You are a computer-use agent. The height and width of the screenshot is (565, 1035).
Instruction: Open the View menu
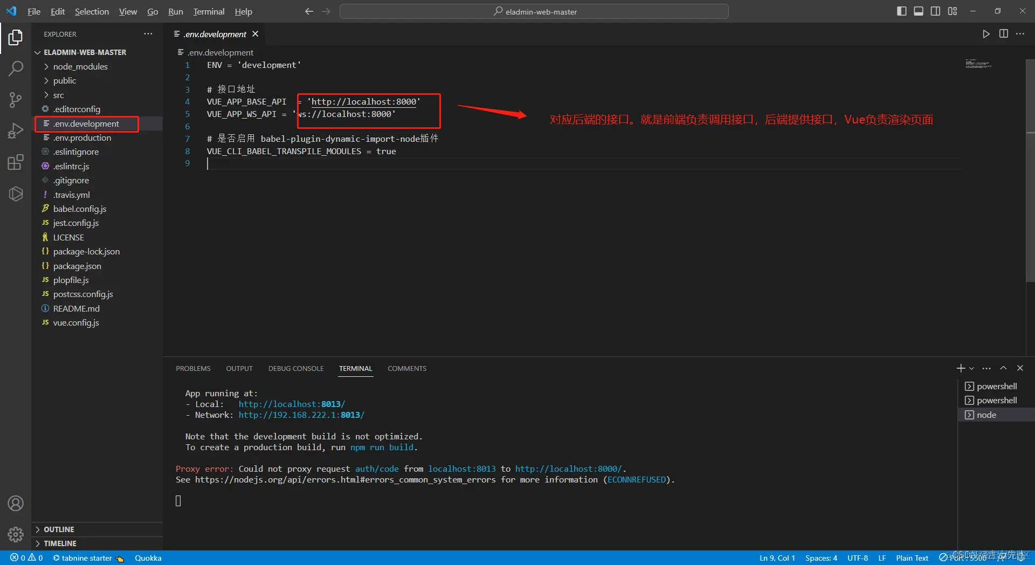[128, 11]
